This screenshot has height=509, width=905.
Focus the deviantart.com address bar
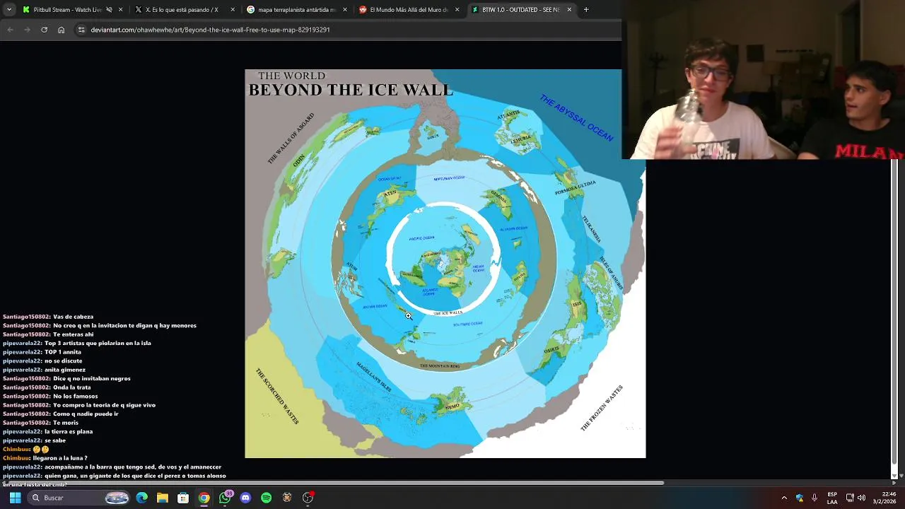pyautogui.click(x=346, y=30)
